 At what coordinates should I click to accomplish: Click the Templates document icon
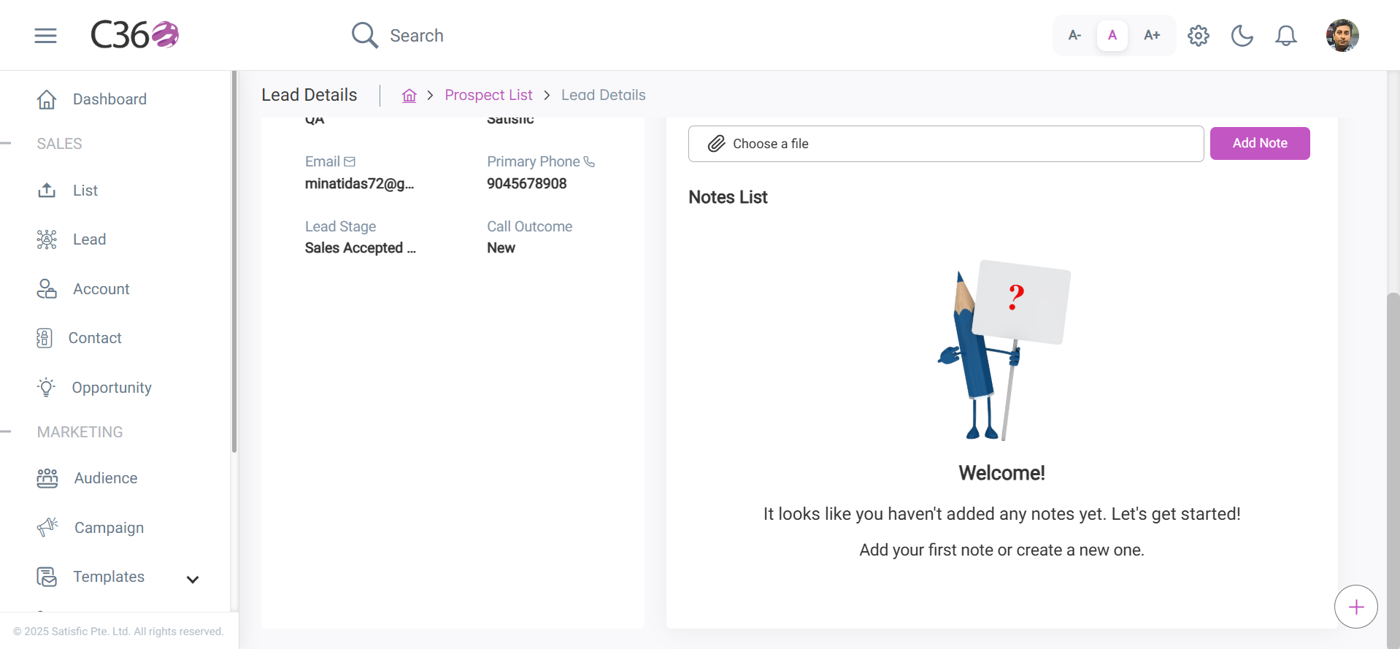coord(47,577)
